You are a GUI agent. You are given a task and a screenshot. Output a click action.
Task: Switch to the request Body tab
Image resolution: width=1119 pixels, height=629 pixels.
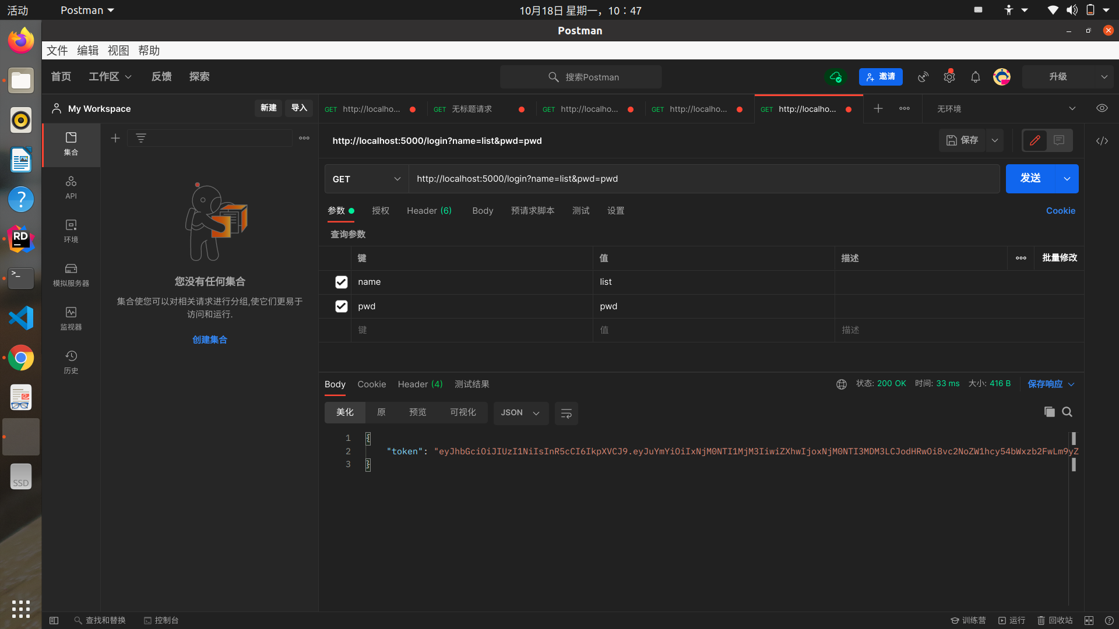[x=483, y=211]
